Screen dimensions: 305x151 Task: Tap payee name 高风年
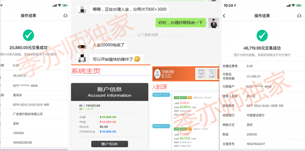(18, 95)
